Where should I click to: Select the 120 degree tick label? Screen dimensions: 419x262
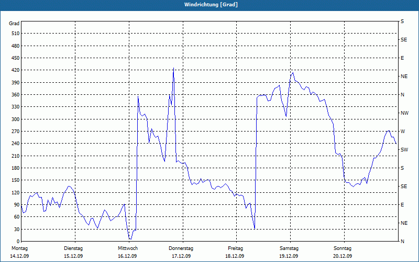(x=15, y=192)
